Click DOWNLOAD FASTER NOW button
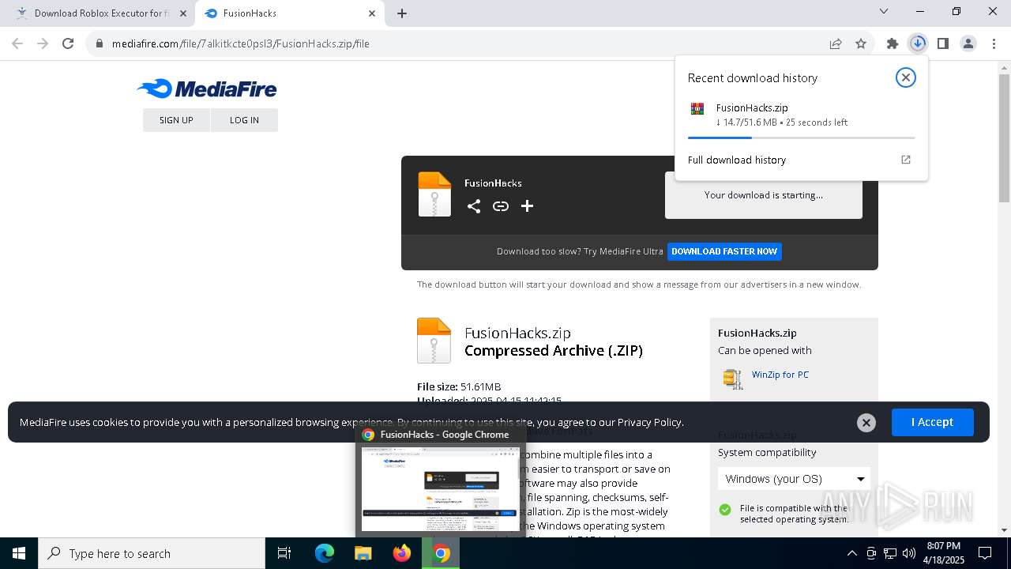 724,251
